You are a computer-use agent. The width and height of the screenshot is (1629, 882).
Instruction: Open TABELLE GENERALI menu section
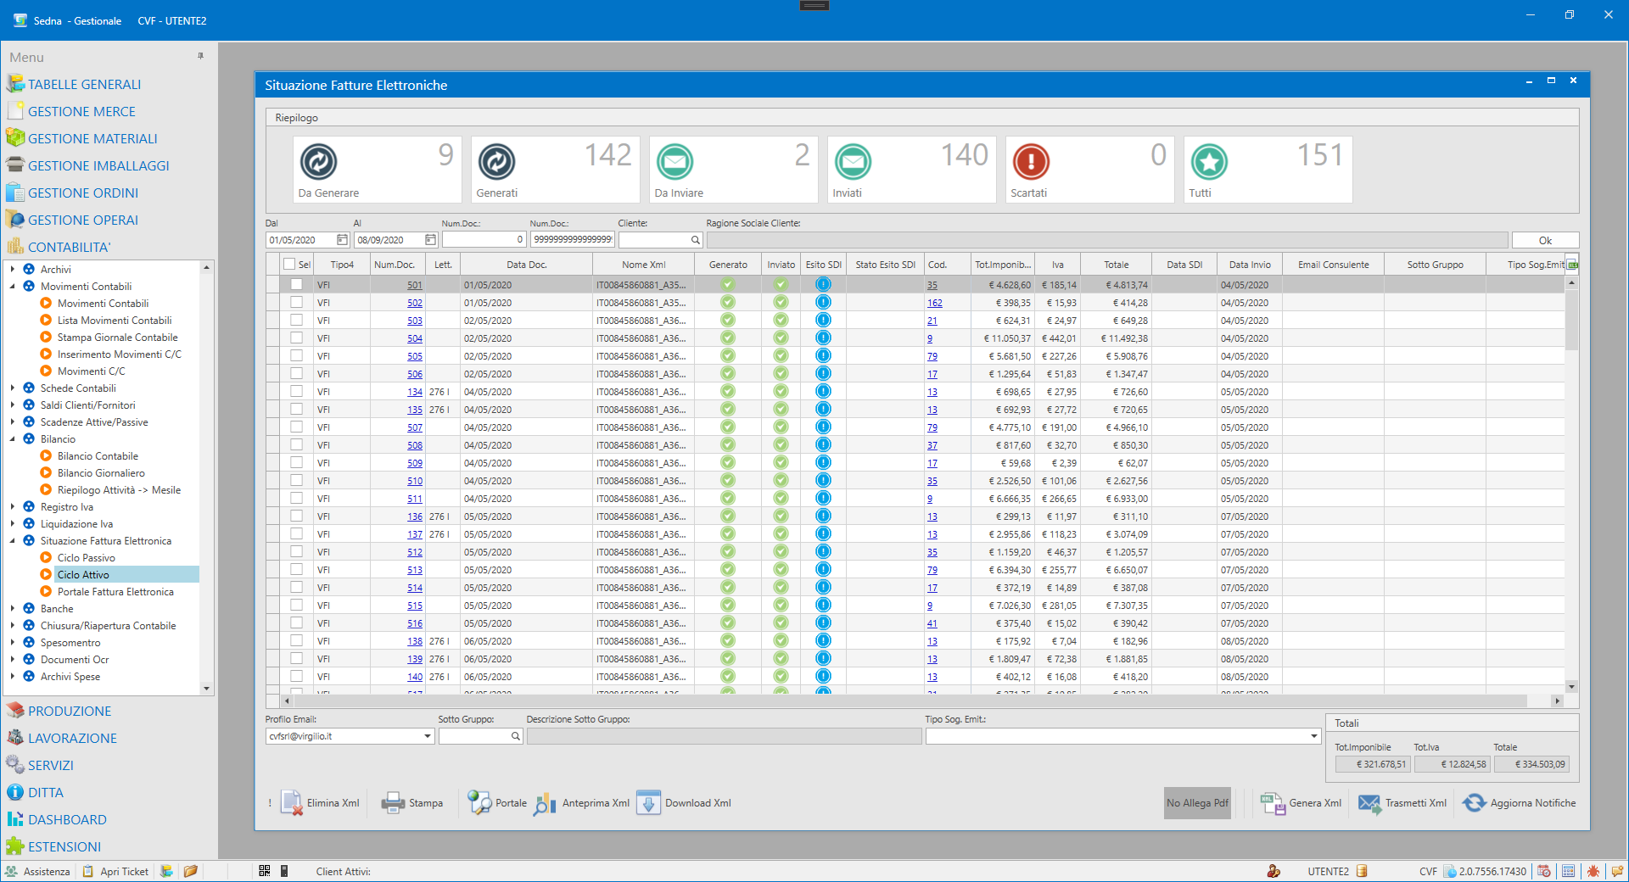tap(84, 84)
